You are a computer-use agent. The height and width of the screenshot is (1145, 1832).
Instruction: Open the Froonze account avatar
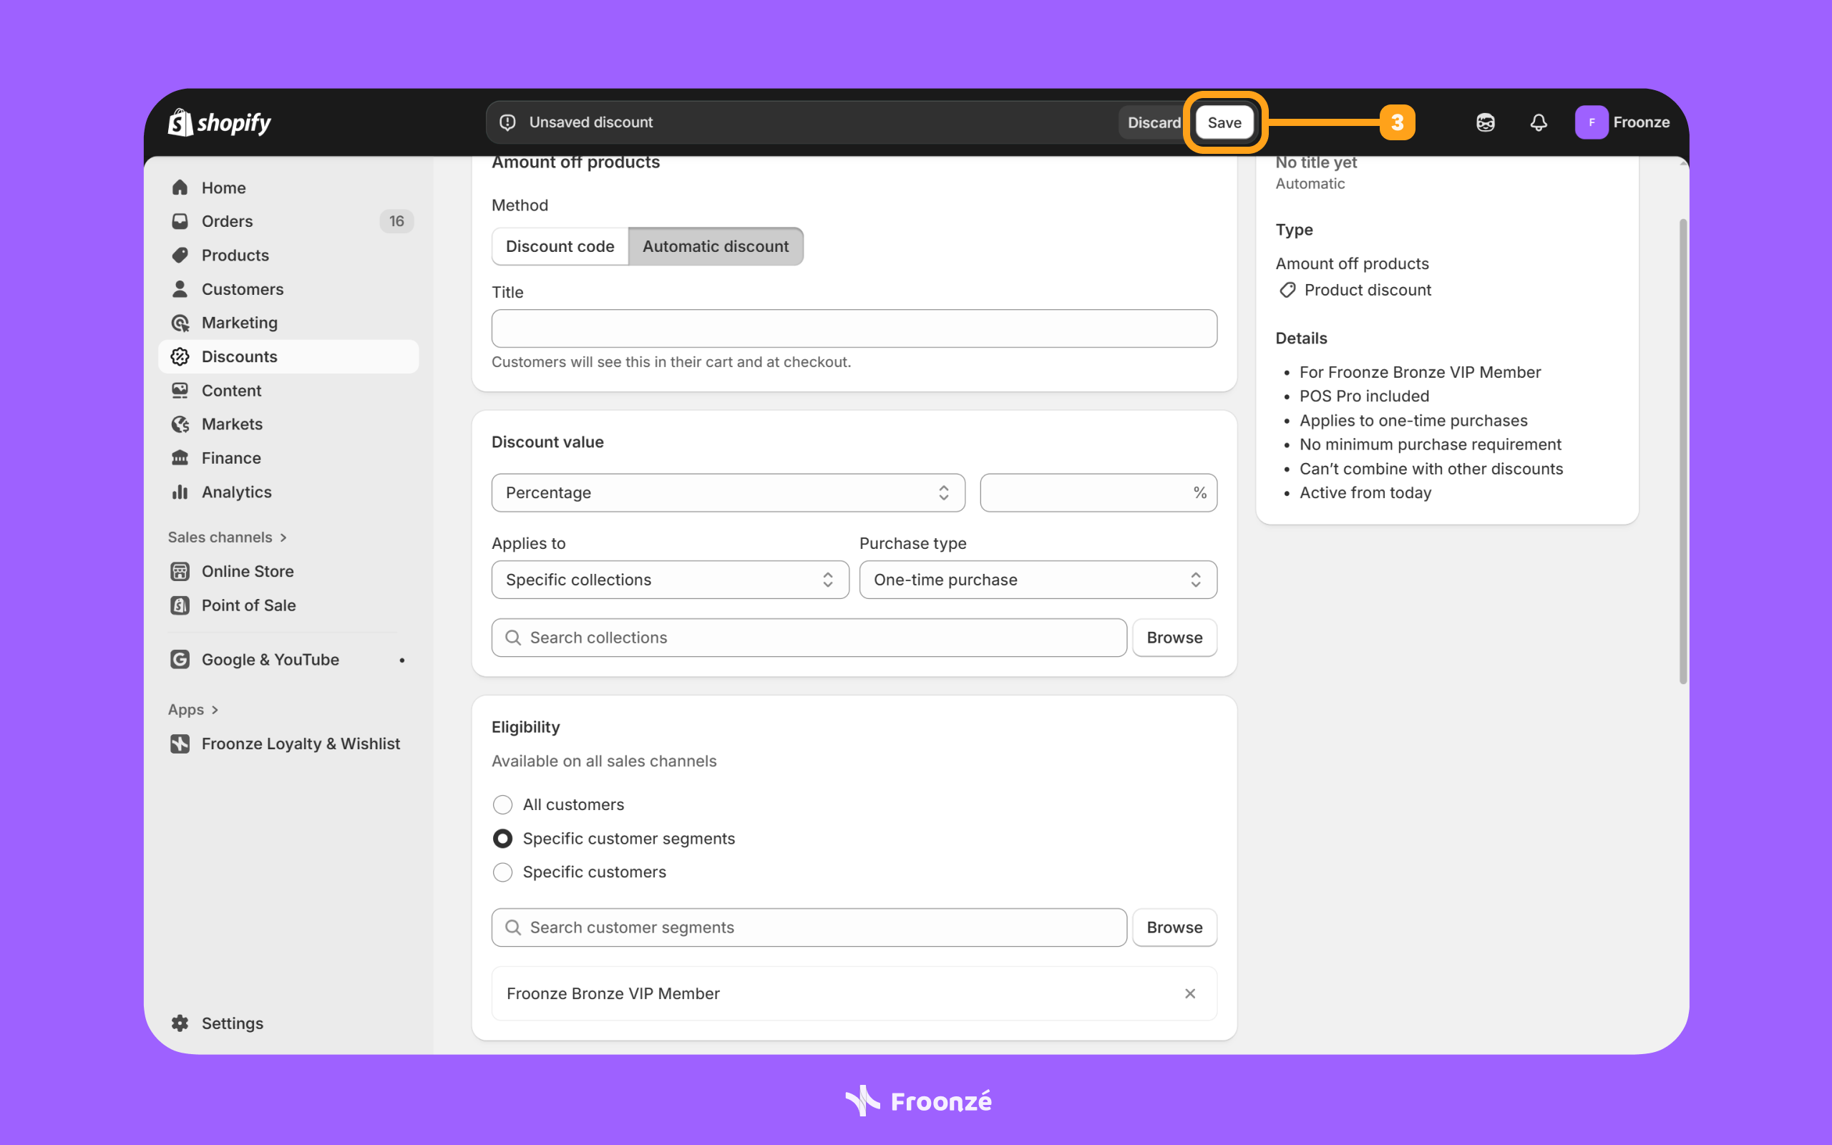coord(1592,122)
